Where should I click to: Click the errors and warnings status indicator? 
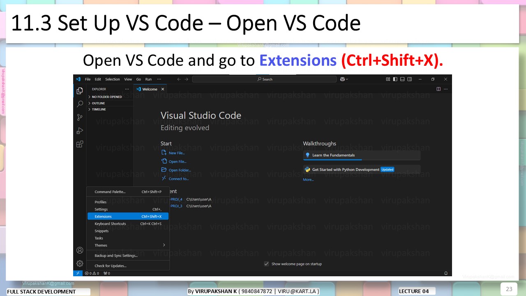(92, 273)
